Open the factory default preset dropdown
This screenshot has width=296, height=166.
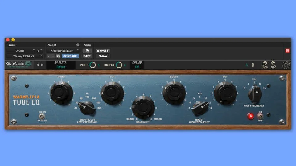point(63,51)
